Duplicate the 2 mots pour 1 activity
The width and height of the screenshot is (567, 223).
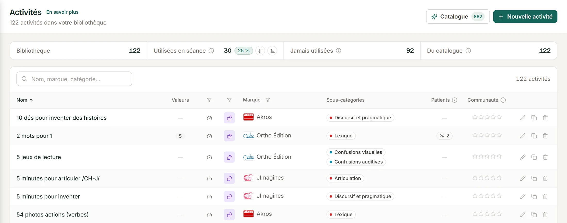[x=534, y=136]
